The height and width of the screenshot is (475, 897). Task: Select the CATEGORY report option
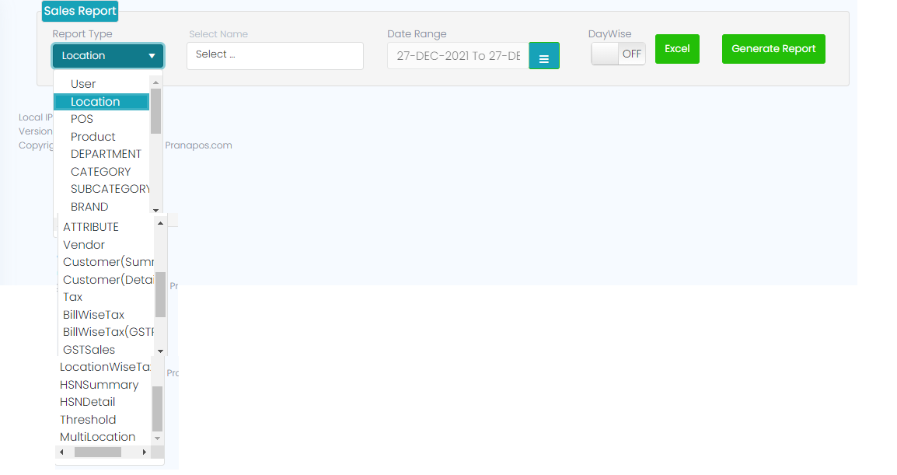100,172
